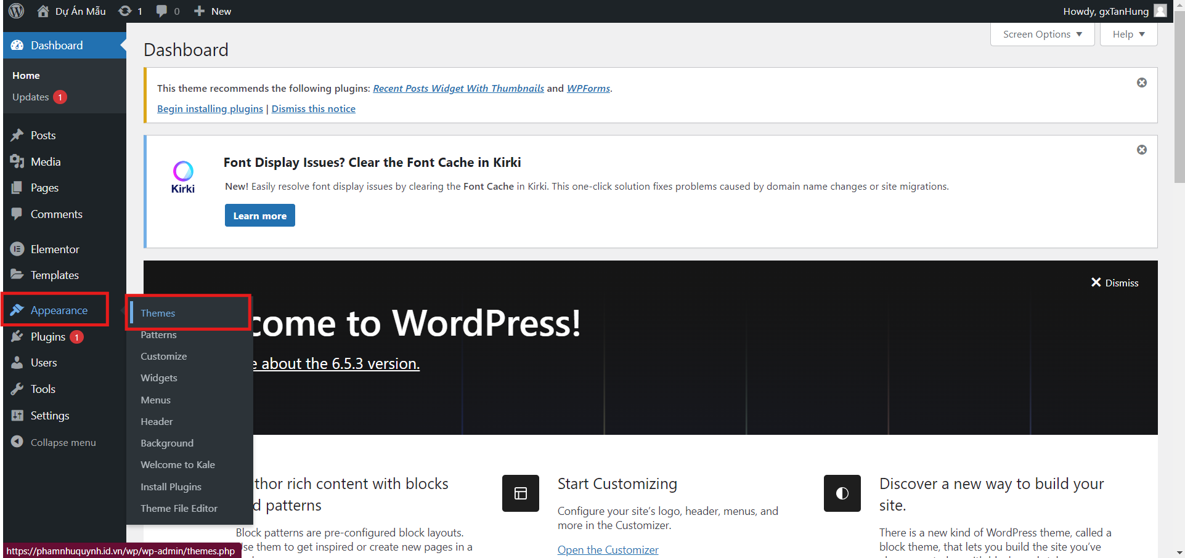This screenshot has height=558, width=1185.
Task: Dismiss the recommended plugins notice with X icon
Action: [1142, 83]
